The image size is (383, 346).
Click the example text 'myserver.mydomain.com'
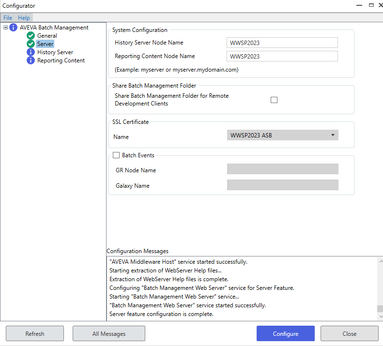coord(205,70)
